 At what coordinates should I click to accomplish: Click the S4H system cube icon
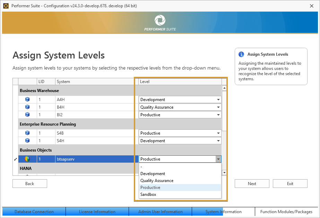[x=27, y=141]
